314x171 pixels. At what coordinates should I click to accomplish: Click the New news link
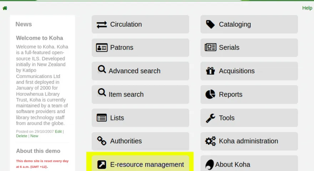(x=34, y=136)
